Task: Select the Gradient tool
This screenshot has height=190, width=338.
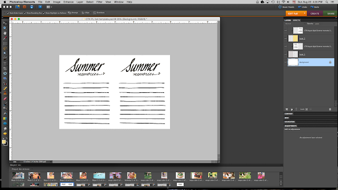Action: (5, 118)
